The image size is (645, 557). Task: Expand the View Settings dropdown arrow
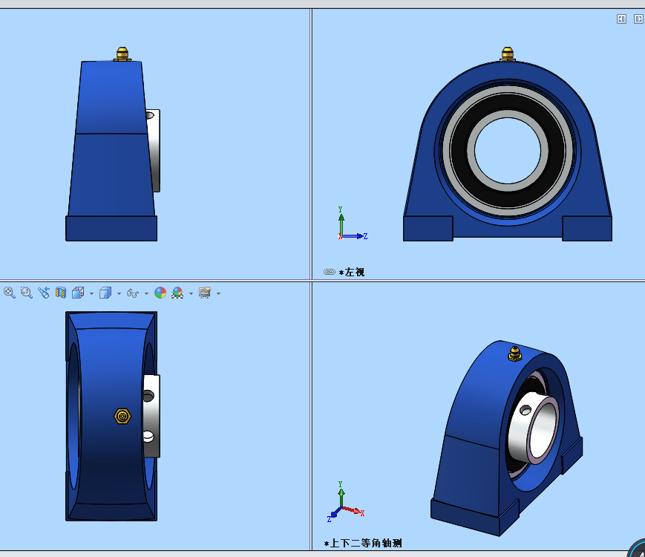coord(218,293)
